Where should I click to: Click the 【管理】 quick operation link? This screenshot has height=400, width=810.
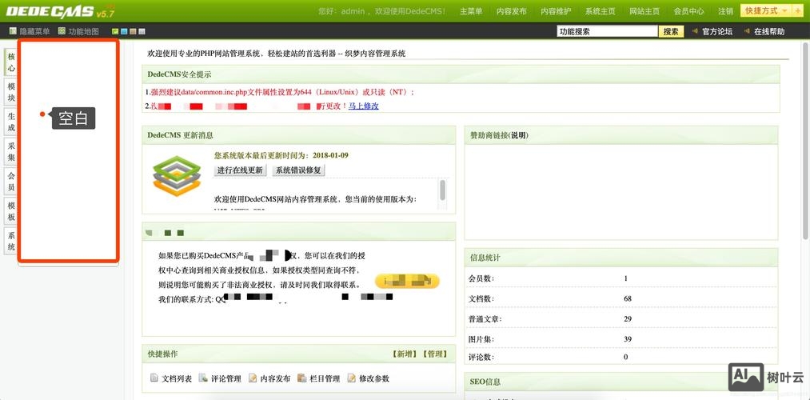pyautogui.click(x=434, y=354)
